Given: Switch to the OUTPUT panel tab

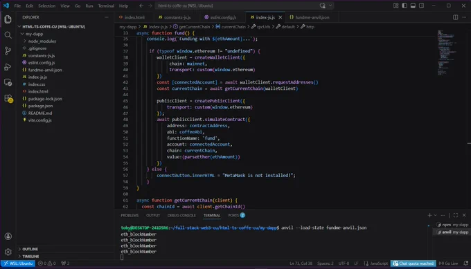Looking at the screenshot, I should point(153,215).
